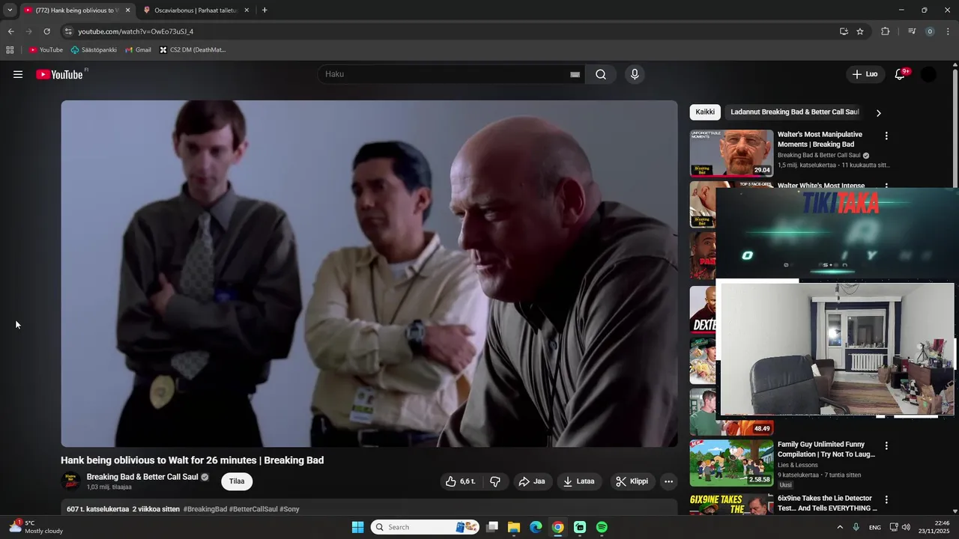This screenshot has height=539, width=959.
Task: Go to the YouTube home logo
Action: pyautogui.click(x=59, y=74)
